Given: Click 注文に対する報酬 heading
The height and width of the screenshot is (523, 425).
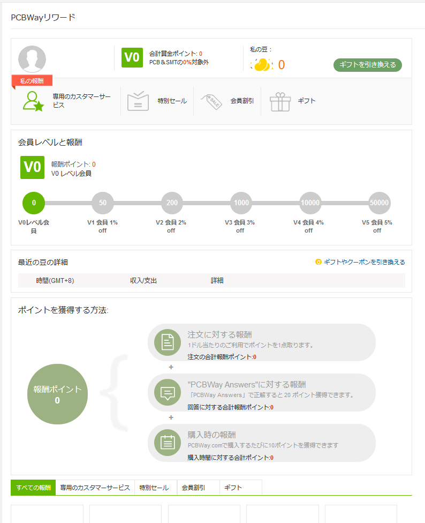Looking at the screenshot, I should 219,334.
